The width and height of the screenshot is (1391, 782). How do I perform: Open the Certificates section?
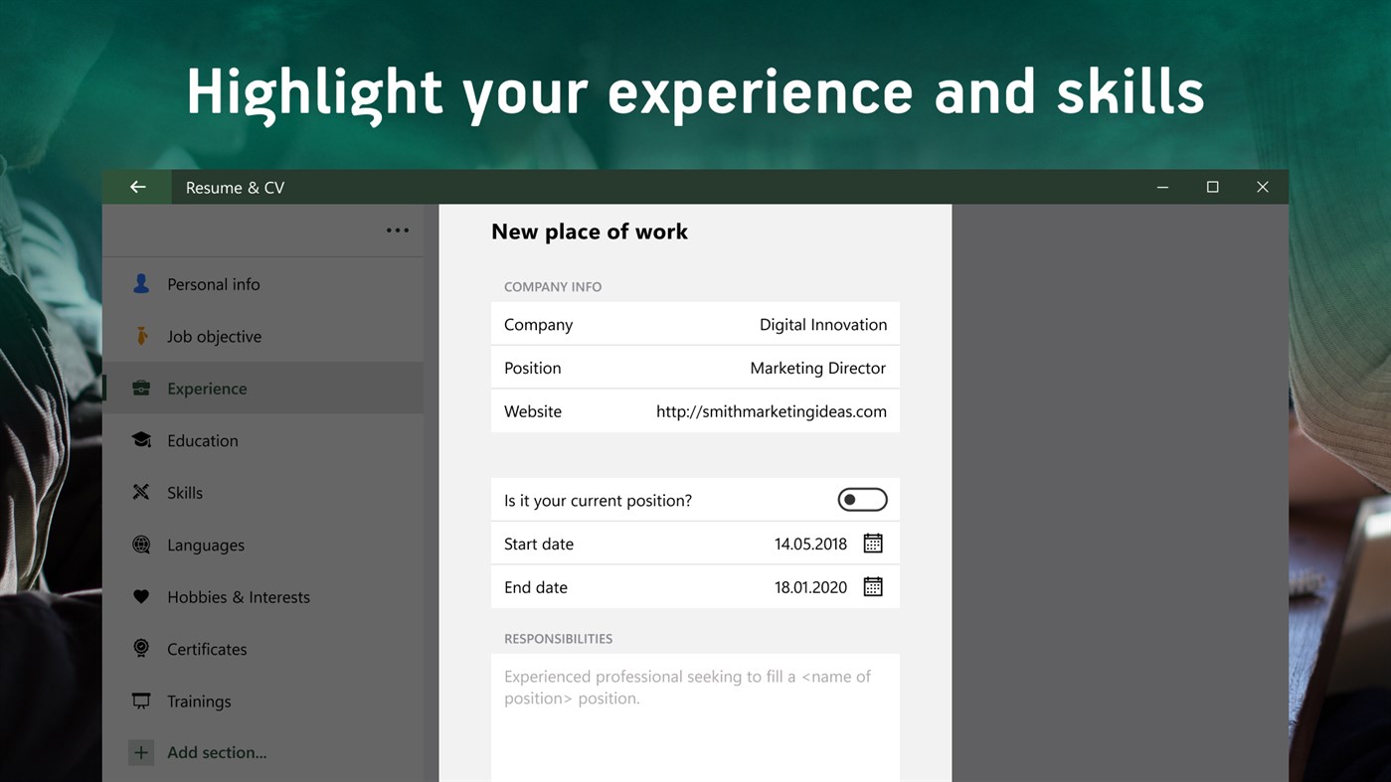click(x=206, y=649)
